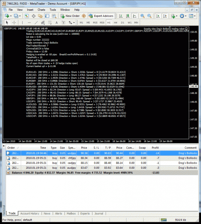Image resolution: width=201 pixels, height=224 pixels.
Task: Switch to candlestick chart display
Action: tap(128, 16)
